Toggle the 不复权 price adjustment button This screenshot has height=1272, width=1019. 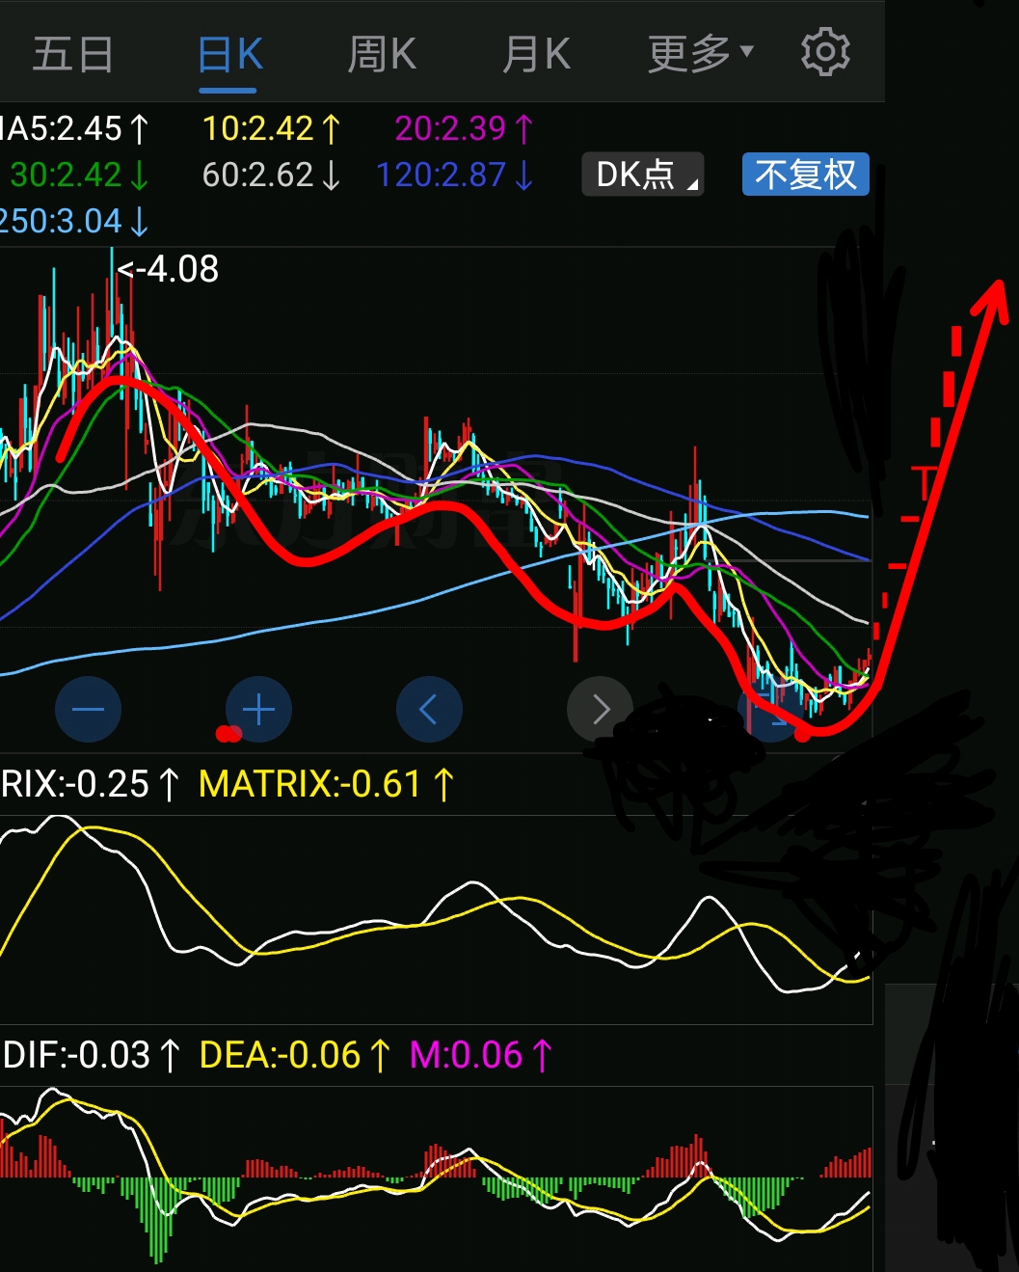(805, 175)
